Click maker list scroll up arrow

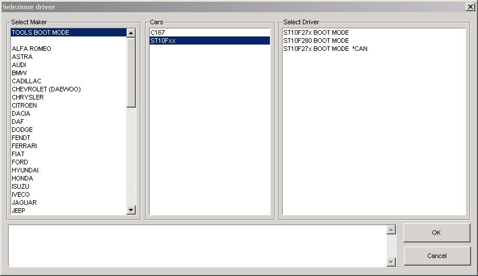[131, 32]
